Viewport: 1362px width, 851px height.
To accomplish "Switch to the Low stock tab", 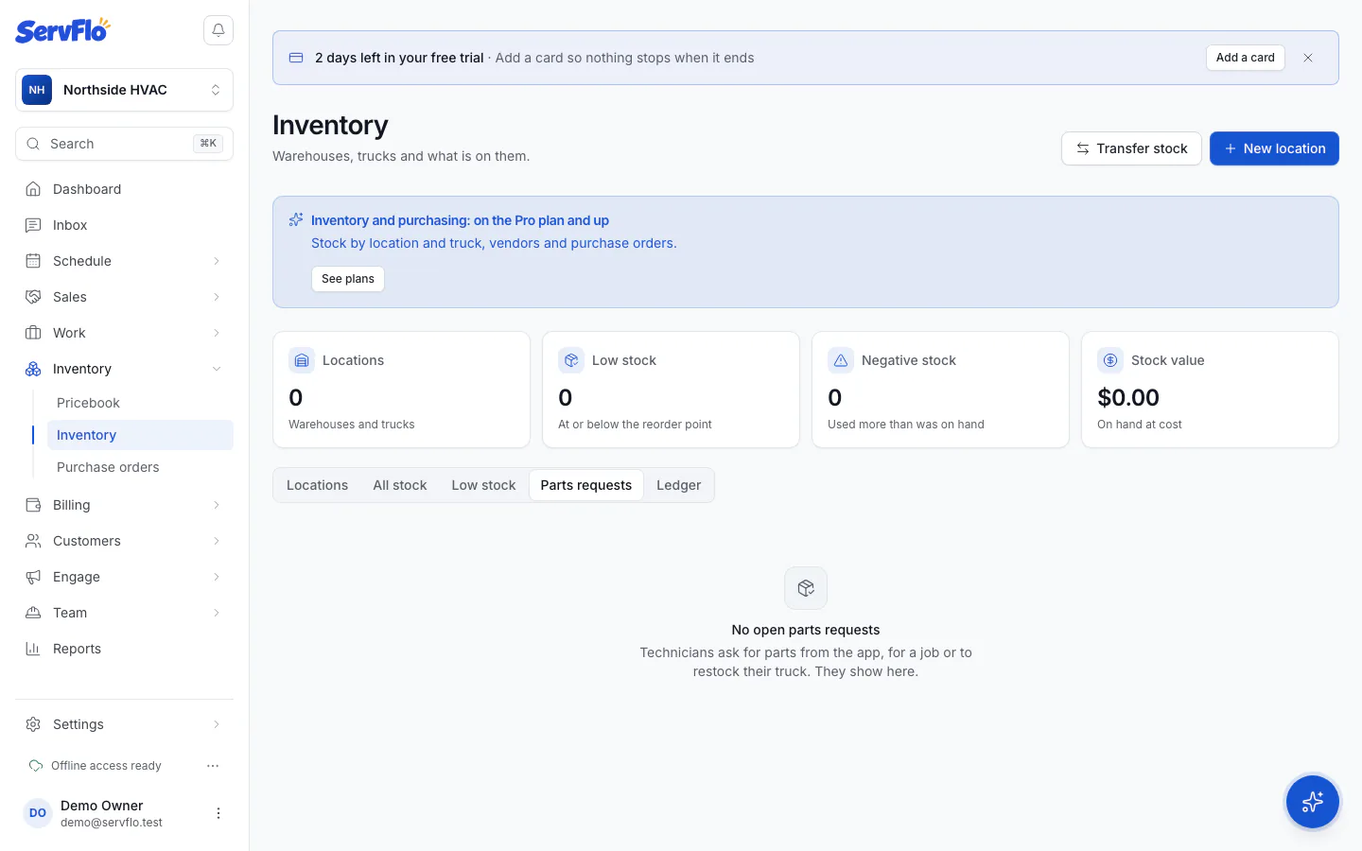I will [x=483, y=485].
